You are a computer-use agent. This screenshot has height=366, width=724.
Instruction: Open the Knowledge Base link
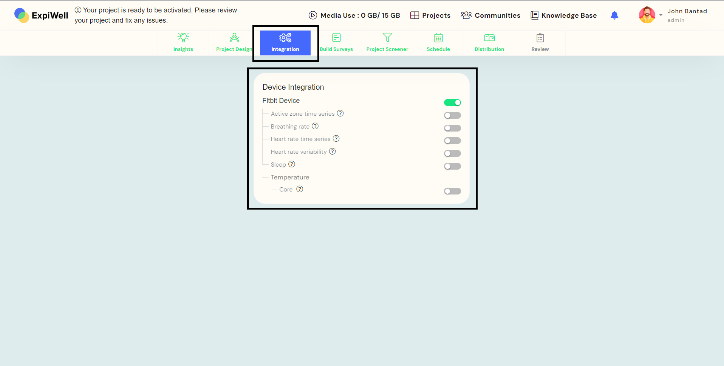(564, 15)
